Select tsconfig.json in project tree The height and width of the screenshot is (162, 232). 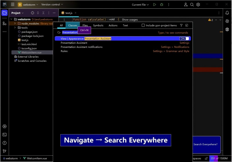(x=29, y=48)
